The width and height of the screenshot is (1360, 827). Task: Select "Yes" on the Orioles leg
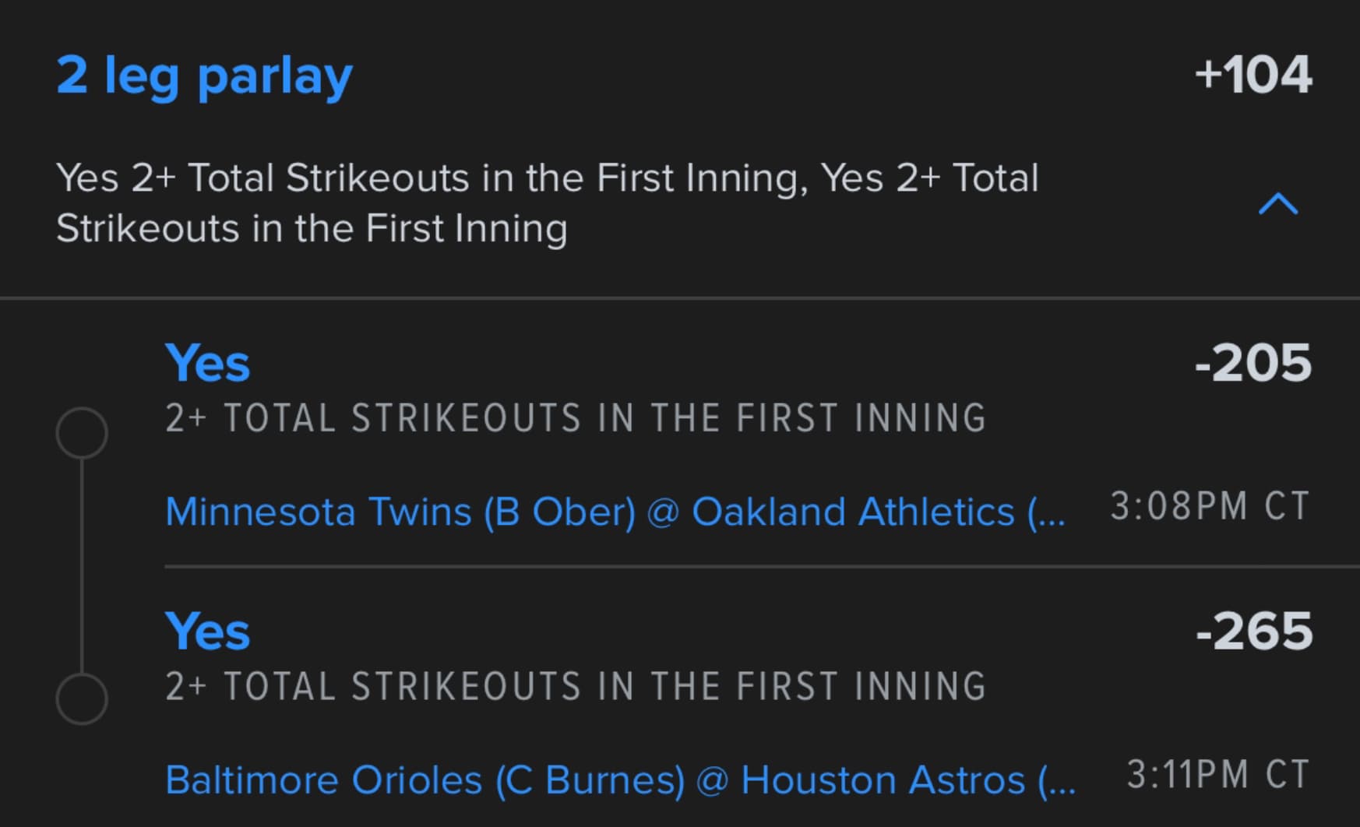coord(207,631)
